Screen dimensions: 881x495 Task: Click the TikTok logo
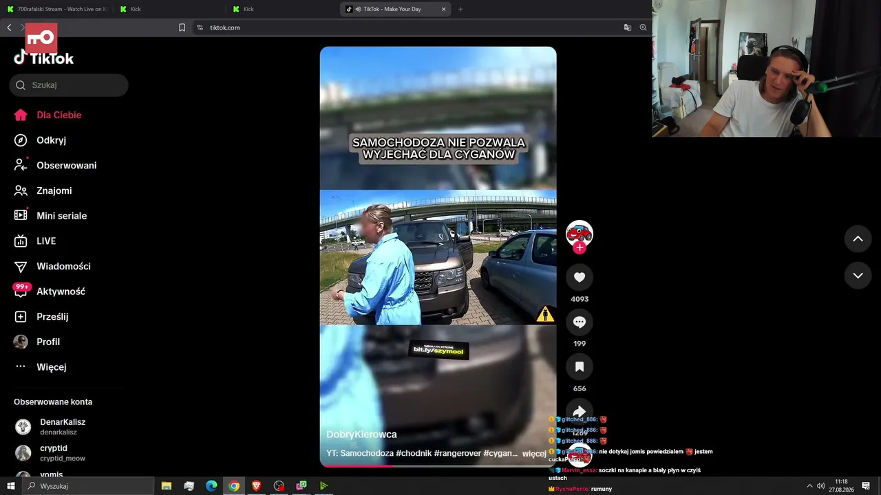pyautogui.click(x=43, y=58)
